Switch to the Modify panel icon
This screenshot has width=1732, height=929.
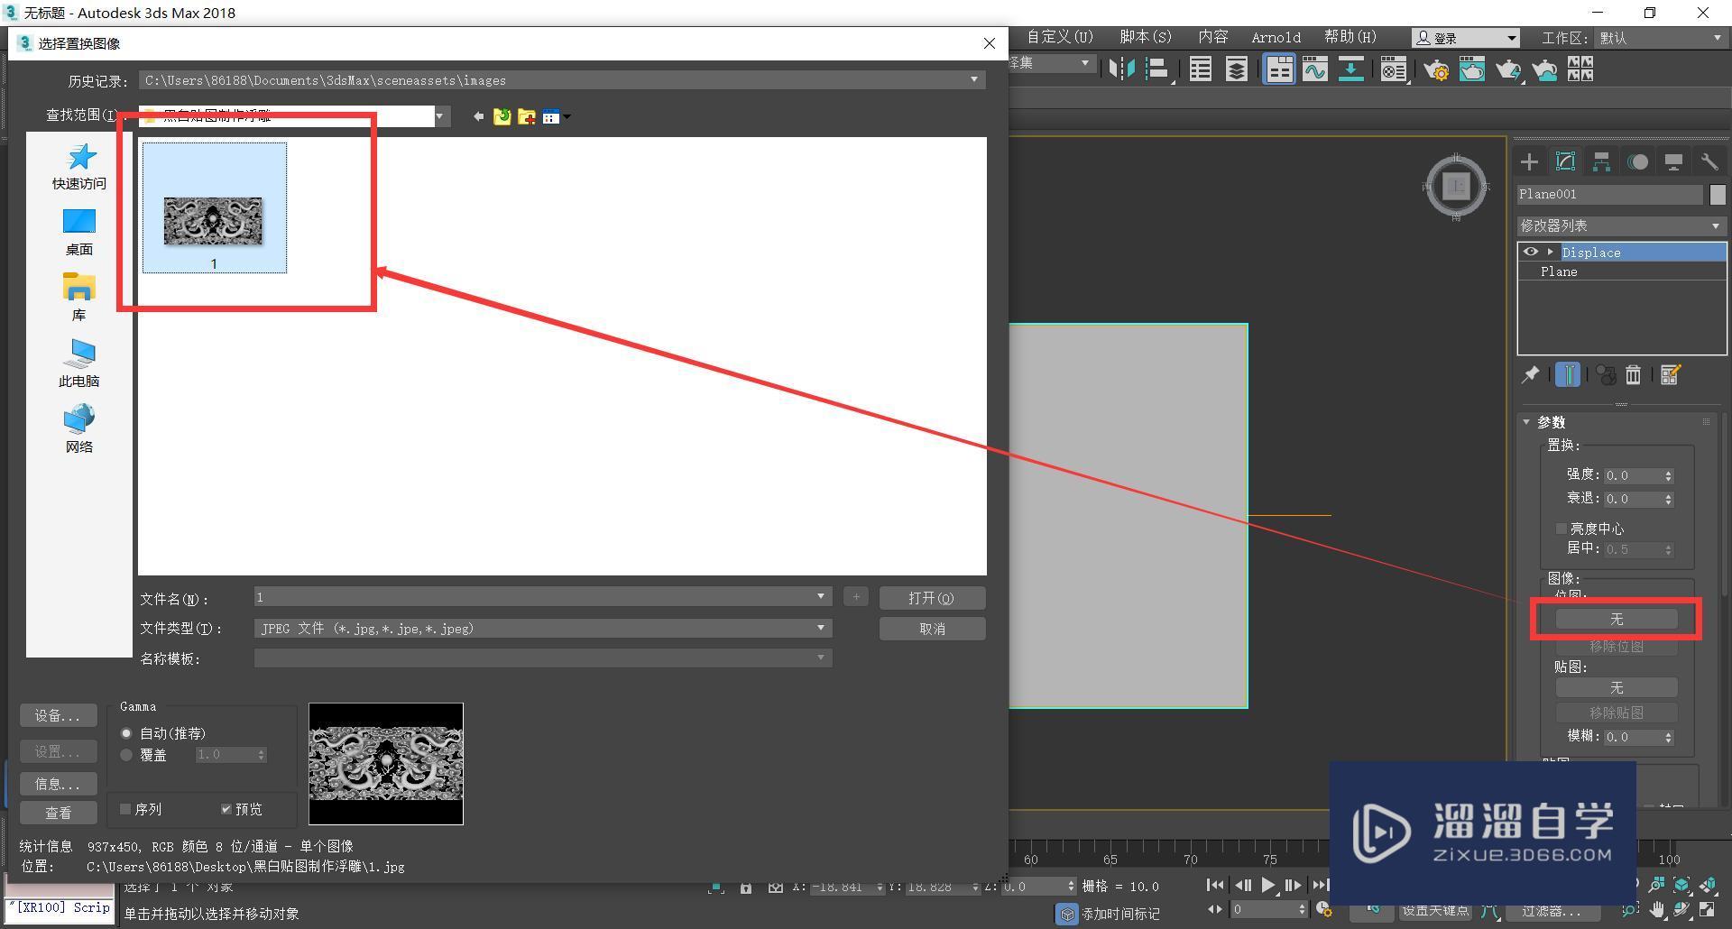pyautogui.click(x=1565, y=161)
